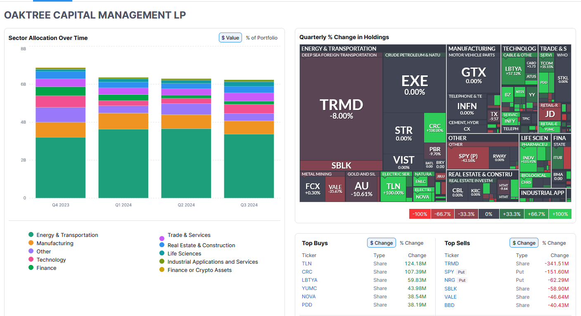
Task: Select the RWAY treemap tile
Action: click(x=499, y=158)
